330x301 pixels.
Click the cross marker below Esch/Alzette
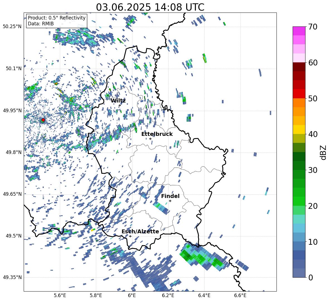point(130,236)
